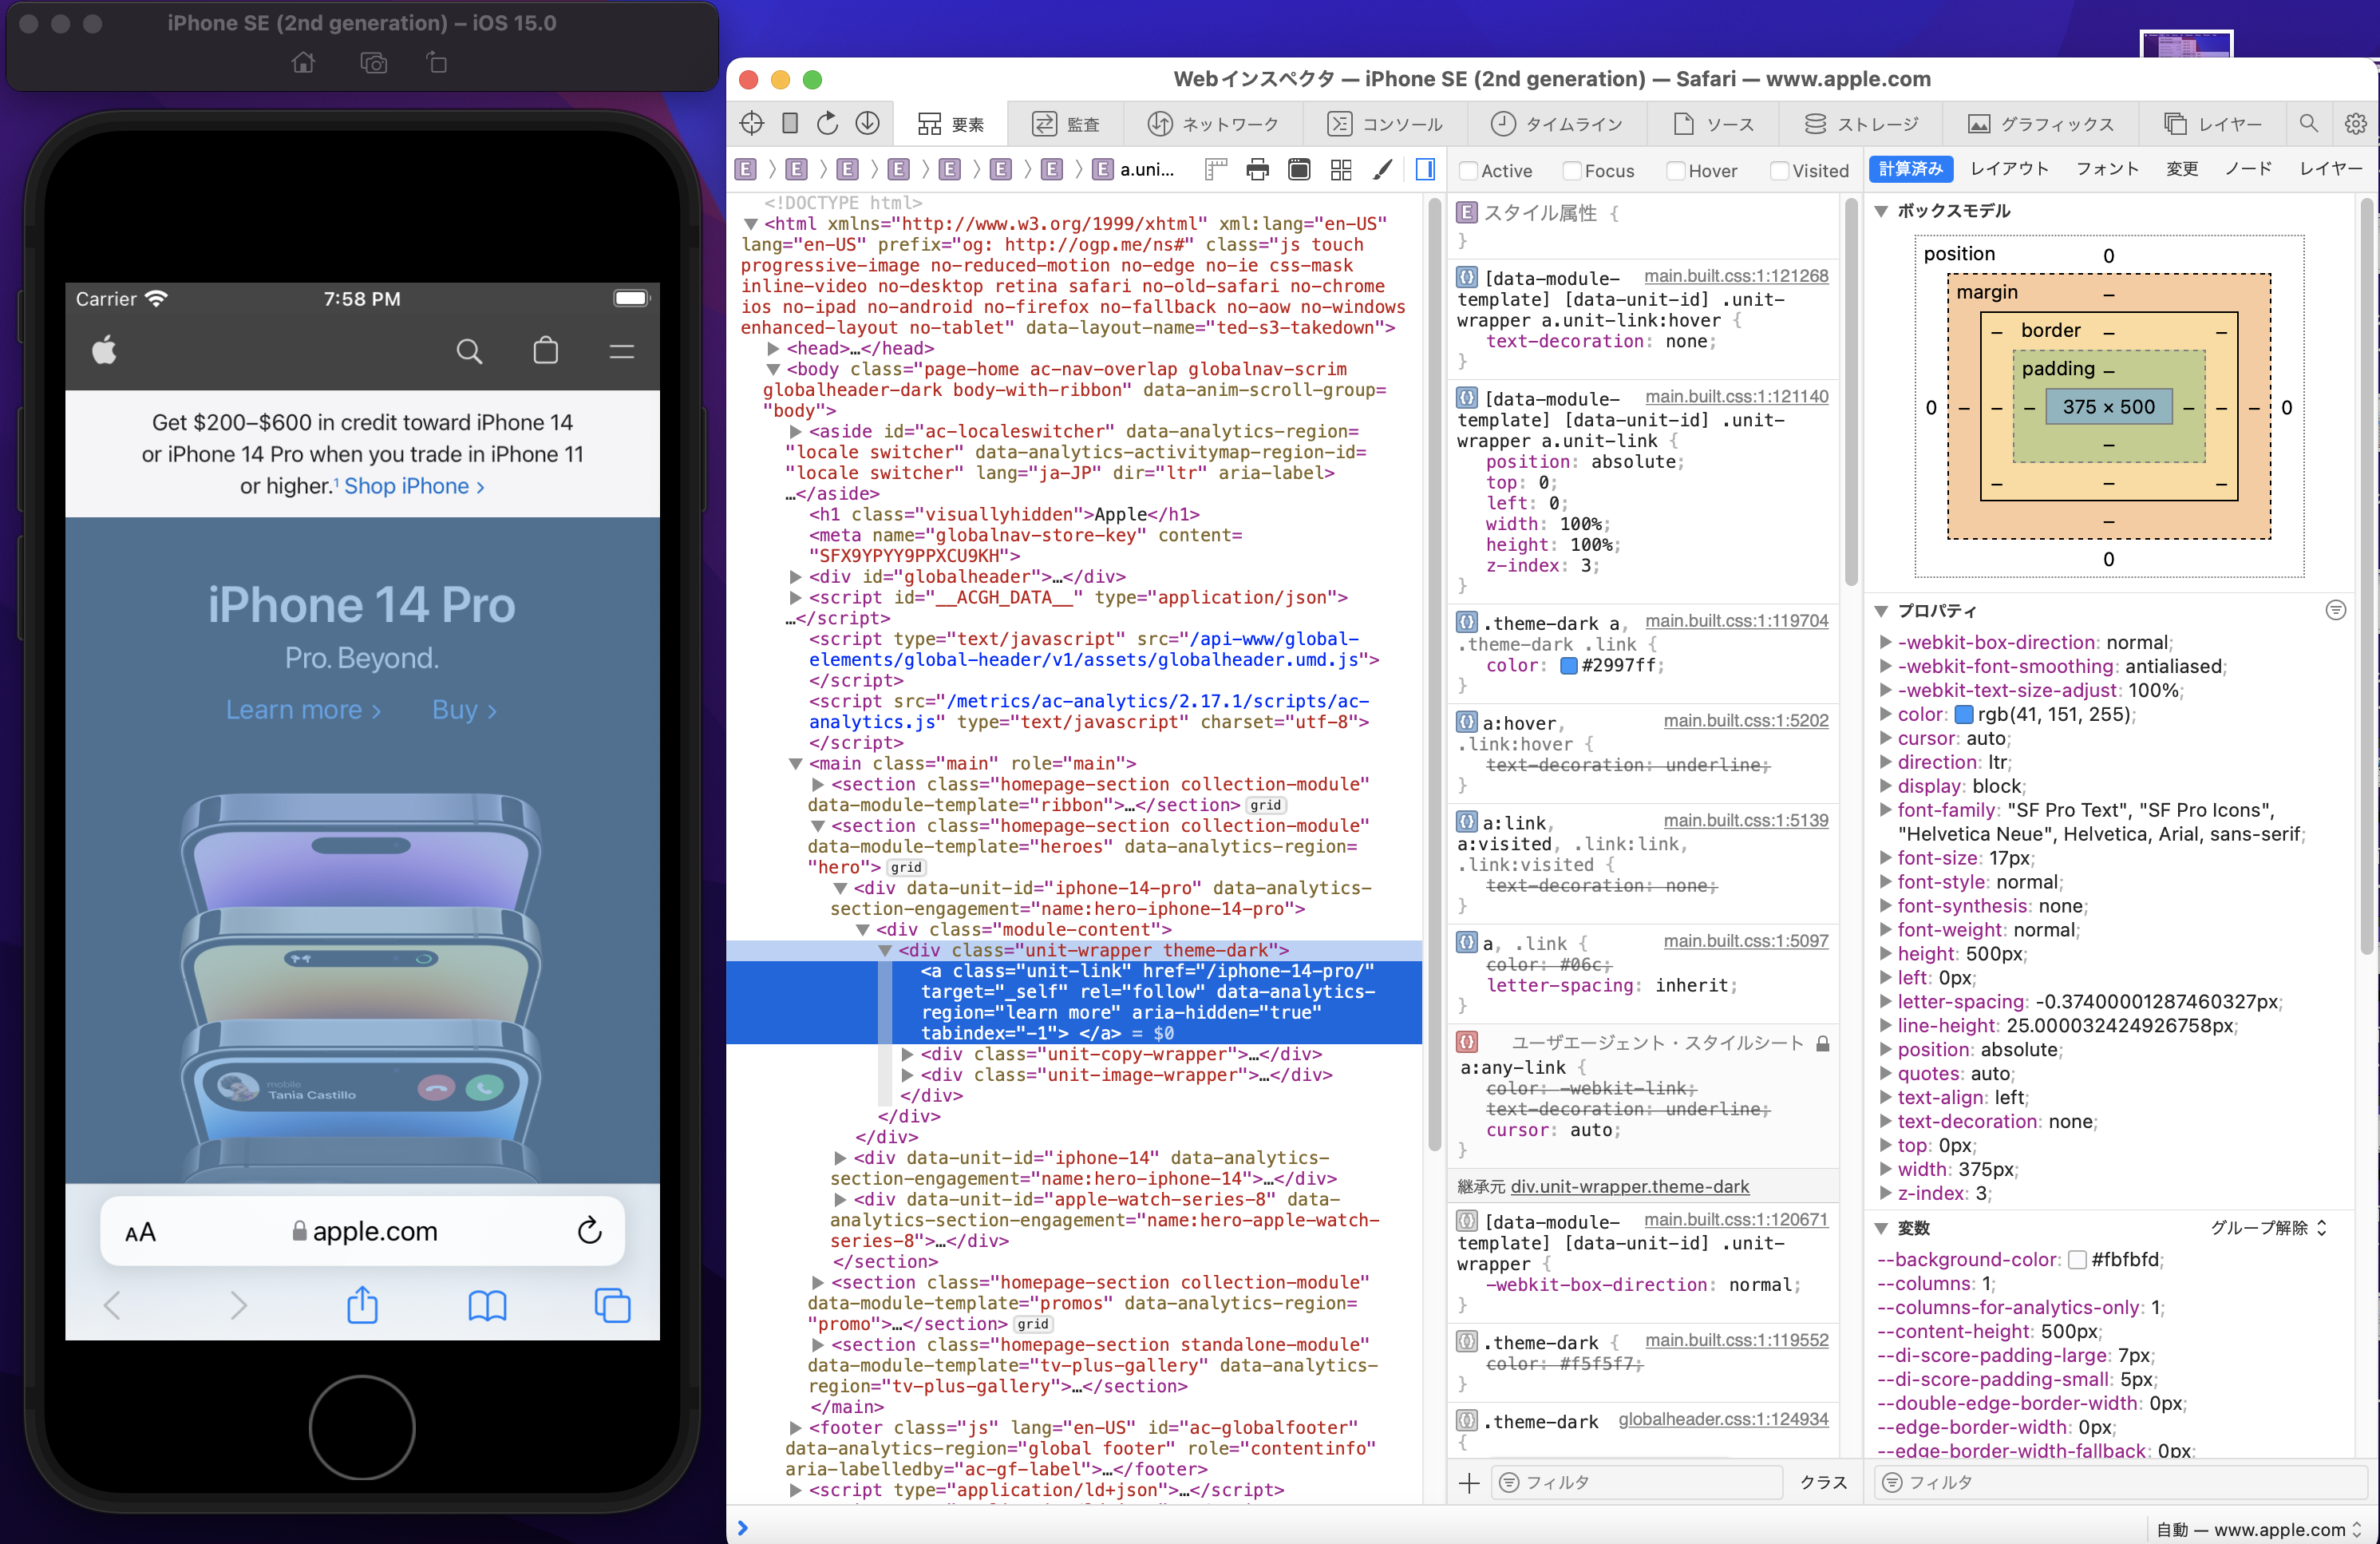Click the download web archive icon
The height and width of the screenshot is (1544, 2380).
(867, 123)
